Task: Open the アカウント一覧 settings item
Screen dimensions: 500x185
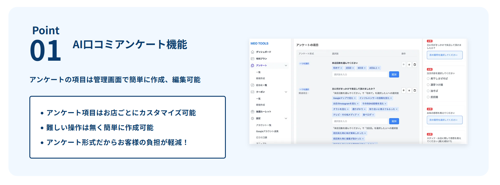Action: pos(264,125)
